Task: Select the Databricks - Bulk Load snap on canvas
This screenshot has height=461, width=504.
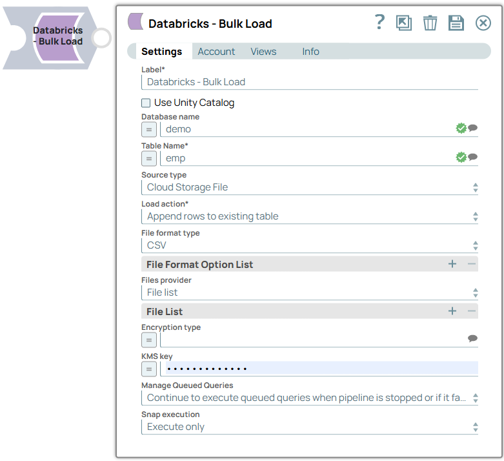Action: point(58,36)
